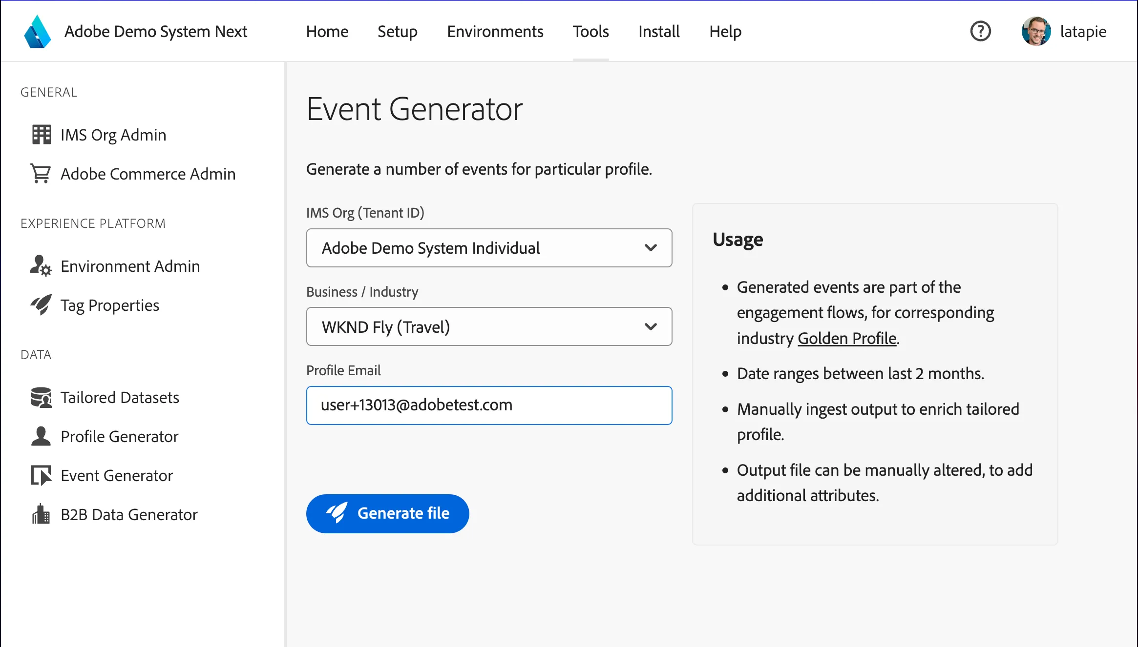Open the Setup menu
The width and height of the screenshot is (1138, 647).
pos(398,32)
